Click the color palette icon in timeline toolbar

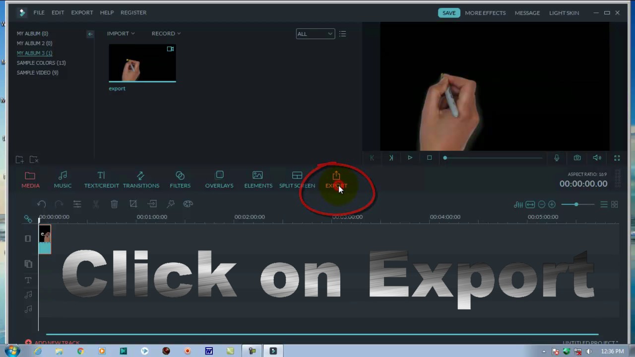188,204
